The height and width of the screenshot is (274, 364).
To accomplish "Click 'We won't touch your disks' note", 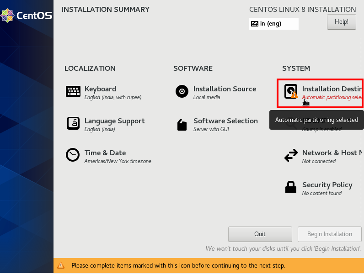I will click(284, 249).
